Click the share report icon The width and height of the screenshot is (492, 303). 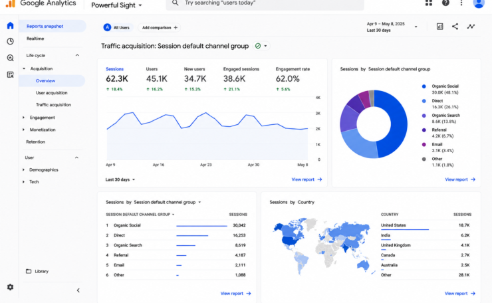click(455, 27)
